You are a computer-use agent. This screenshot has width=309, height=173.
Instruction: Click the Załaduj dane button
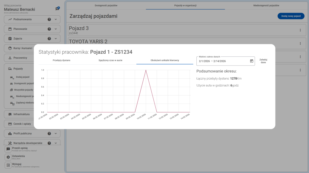coord(263,61)
